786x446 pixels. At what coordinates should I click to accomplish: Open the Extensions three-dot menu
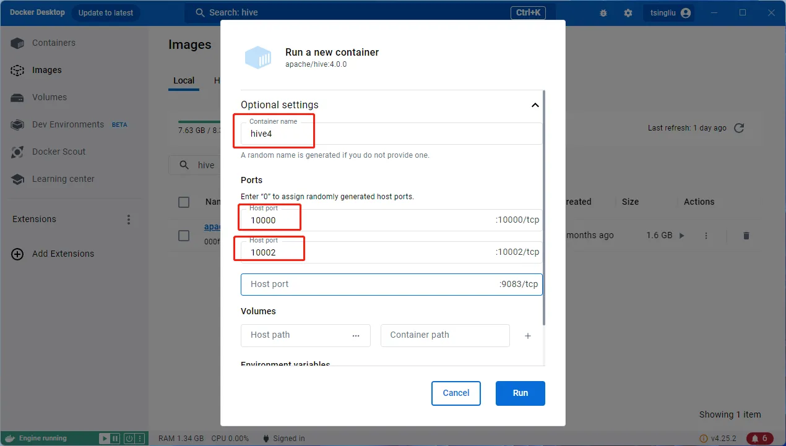tap(129, 220)
